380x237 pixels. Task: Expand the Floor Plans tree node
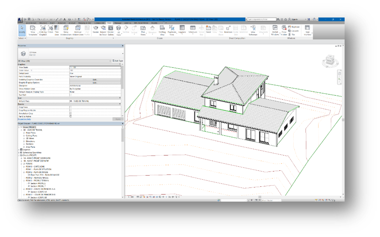pos(23,133)
